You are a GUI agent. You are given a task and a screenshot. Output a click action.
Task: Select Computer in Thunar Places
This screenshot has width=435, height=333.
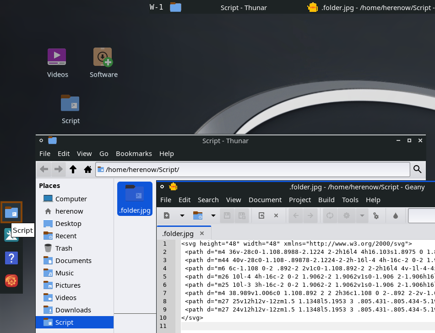click(75, 199)
